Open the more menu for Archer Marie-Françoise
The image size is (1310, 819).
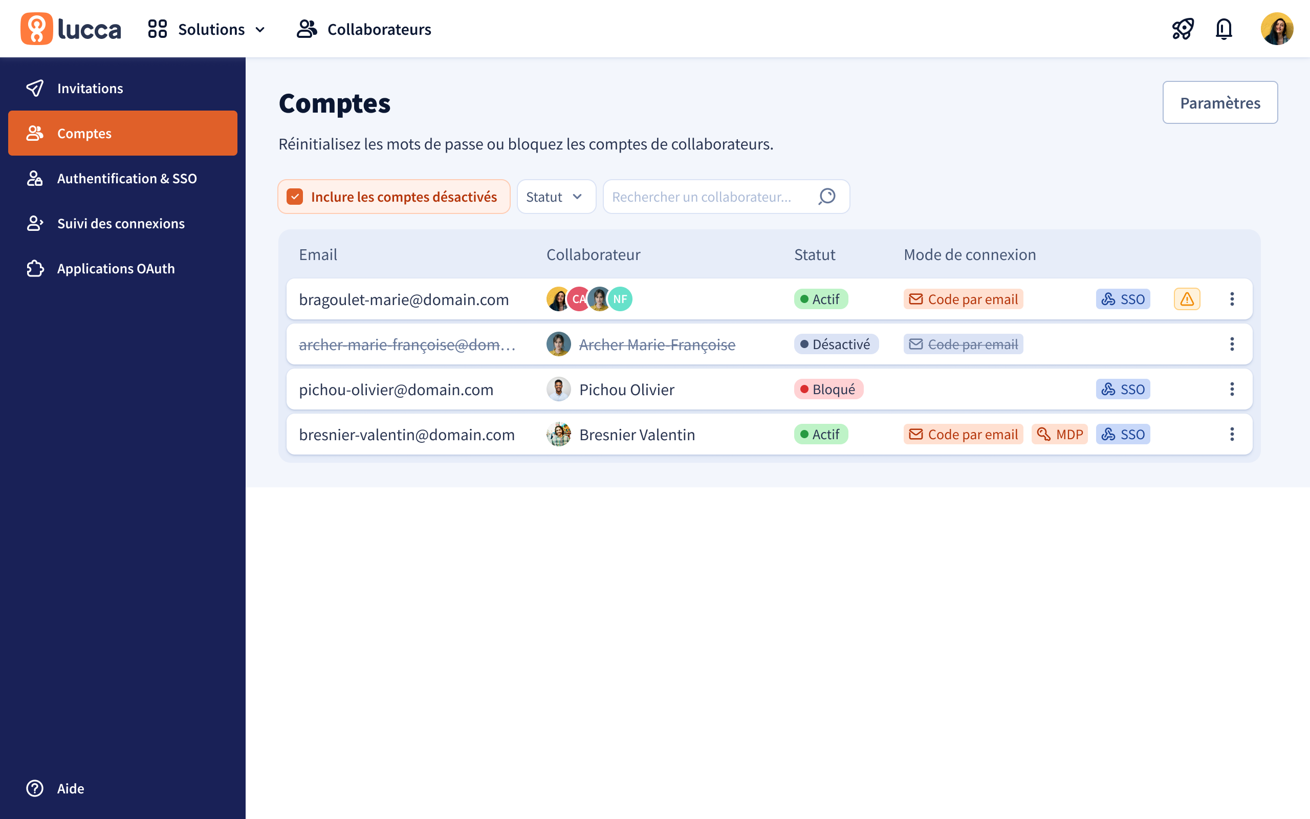point(1232,344)
